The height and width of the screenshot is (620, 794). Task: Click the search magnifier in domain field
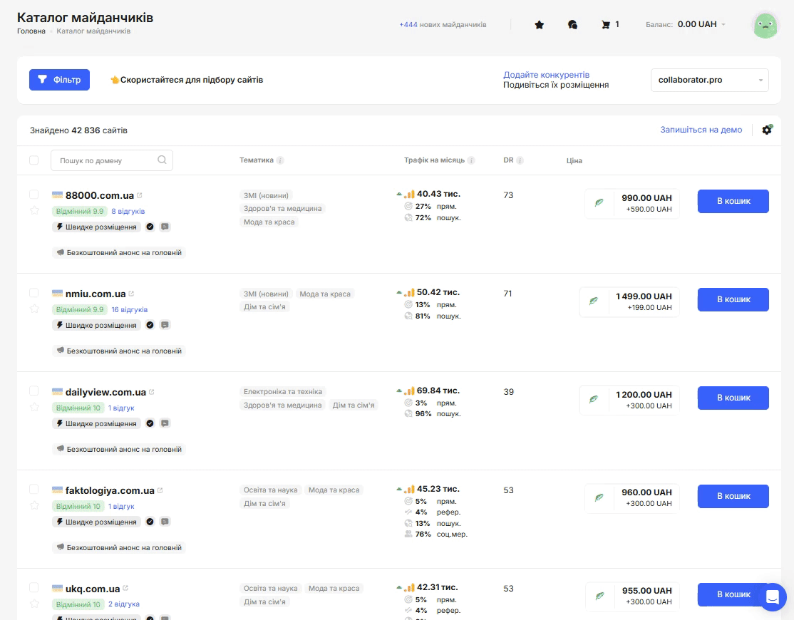tap(162, 160)
